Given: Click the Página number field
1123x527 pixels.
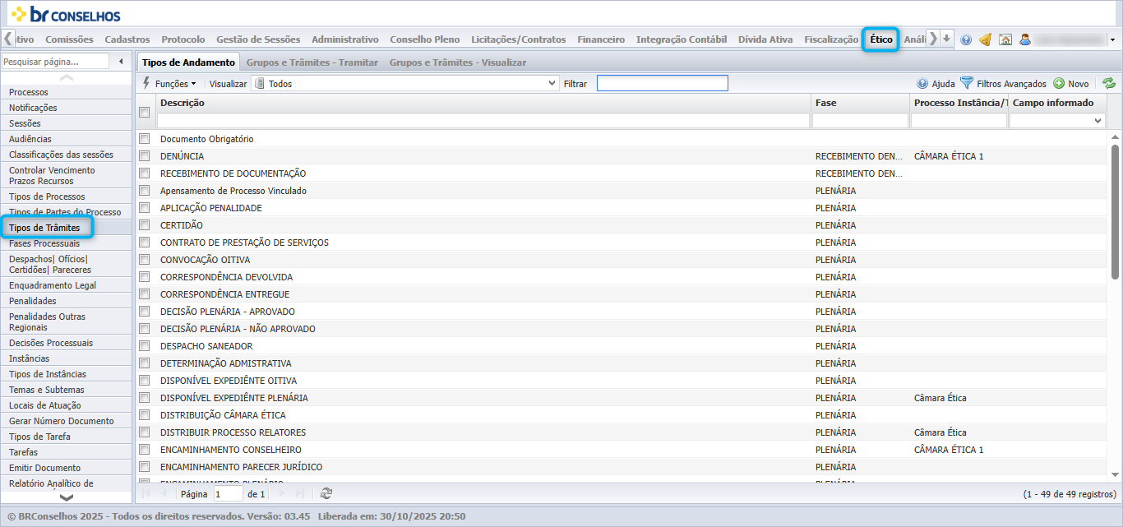Looking at the screenshot, I should click(229, 494).
